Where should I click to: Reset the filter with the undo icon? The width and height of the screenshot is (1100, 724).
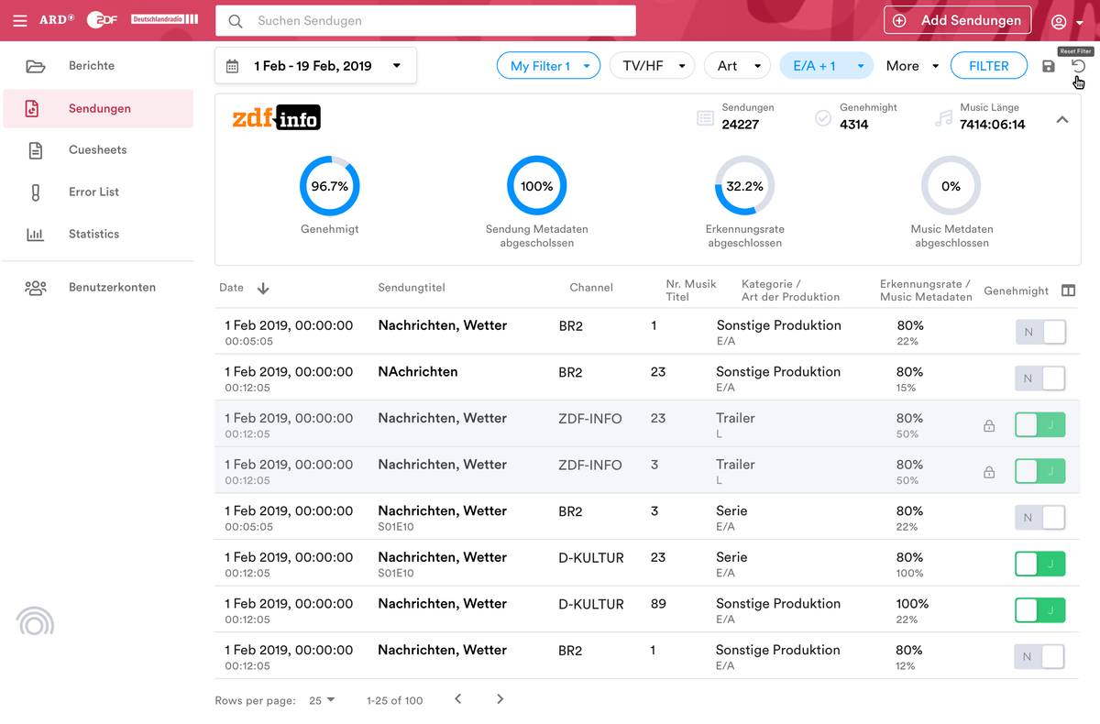(1078, 66)
